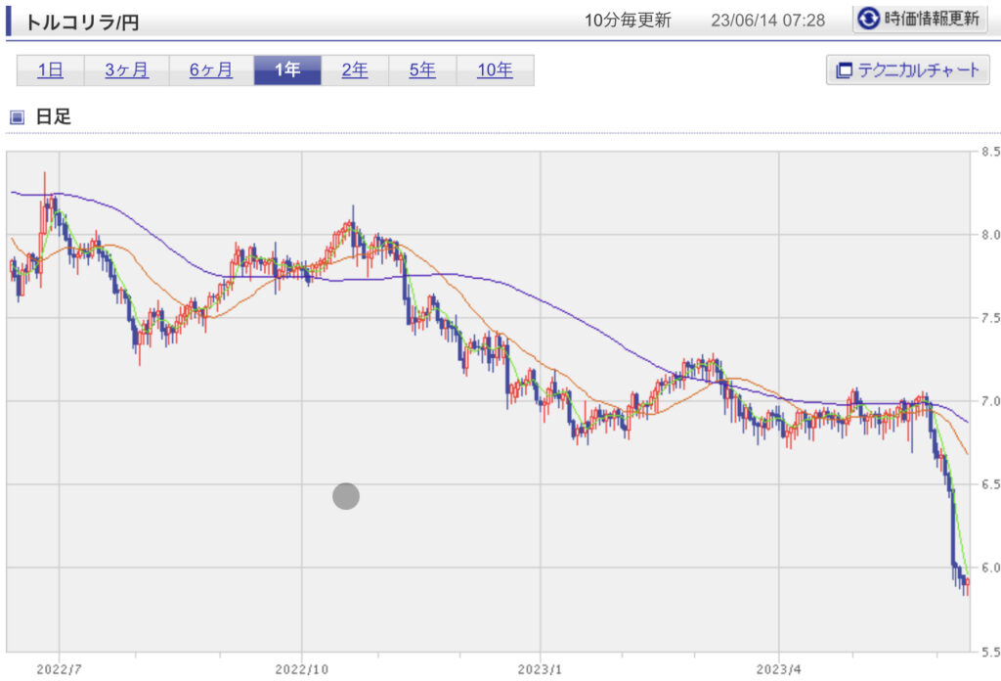
Task: Select the 3ヶ月 period tab
Action: (126, 70)
